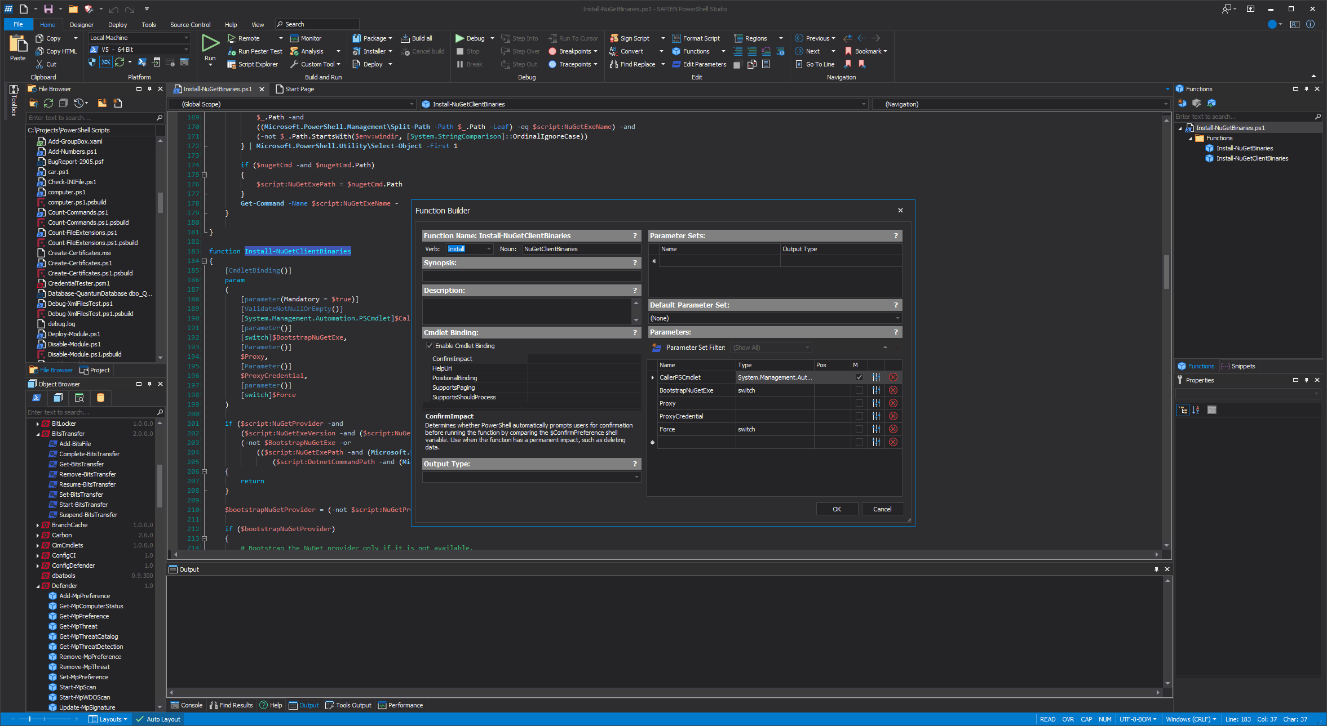1327x726 pixels.
Task: Click Step Into debug icon
Action: click(x=505, y=38)
